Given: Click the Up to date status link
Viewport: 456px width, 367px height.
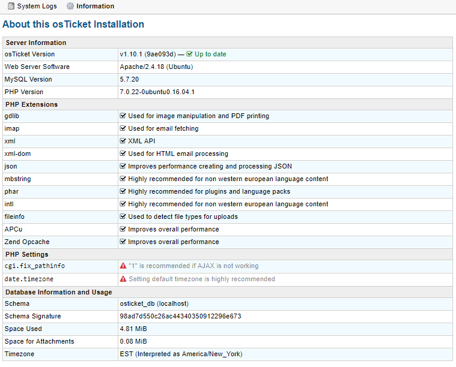Looking at the screenshot, I should click(x=210, y=55).
